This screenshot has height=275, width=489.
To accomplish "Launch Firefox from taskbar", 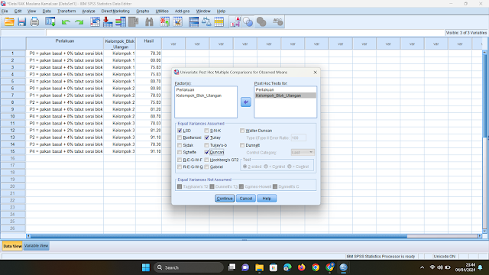I will point(301,267).
